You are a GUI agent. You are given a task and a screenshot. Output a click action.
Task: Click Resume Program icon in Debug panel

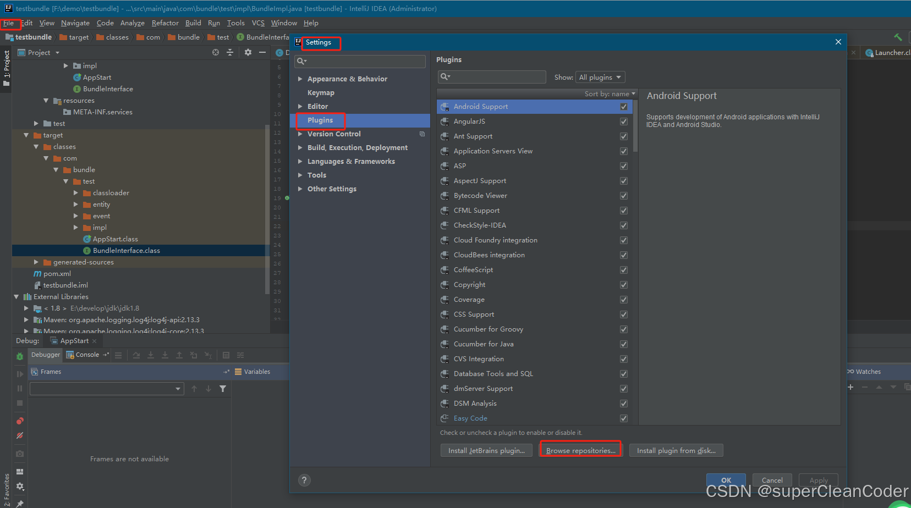pyautogui.click(x=20, y=374)
